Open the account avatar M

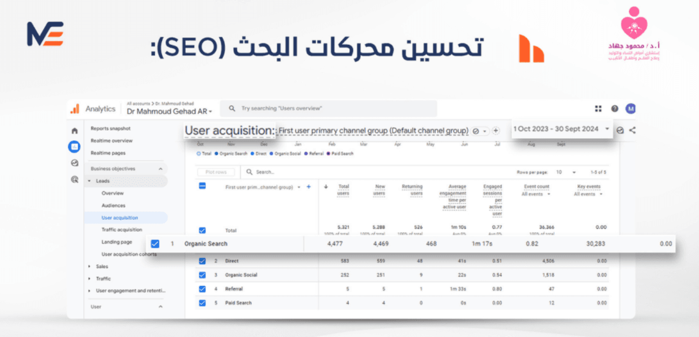tap(630, 108)
